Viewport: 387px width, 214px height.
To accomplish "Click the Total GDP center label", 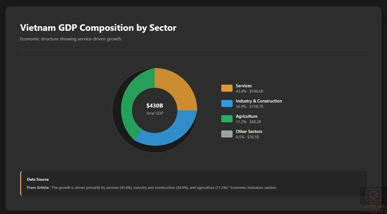I will tap(155, 113).
